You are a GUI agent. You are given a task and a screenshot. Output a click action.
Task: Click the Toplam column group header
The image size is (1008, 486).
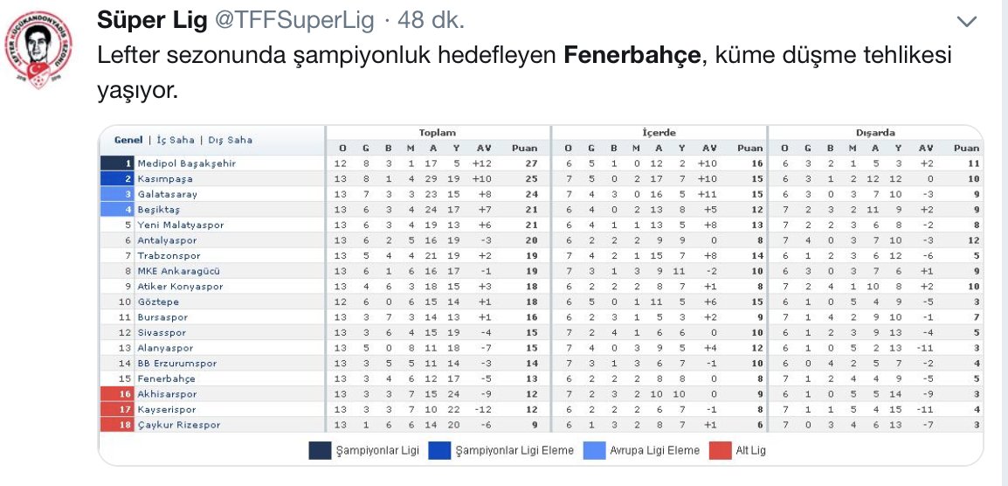tap(438, 133)
